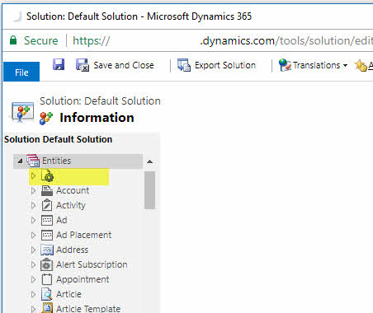
Task: Click the Alert Subscription icon
Action: (x=47, y=264)
